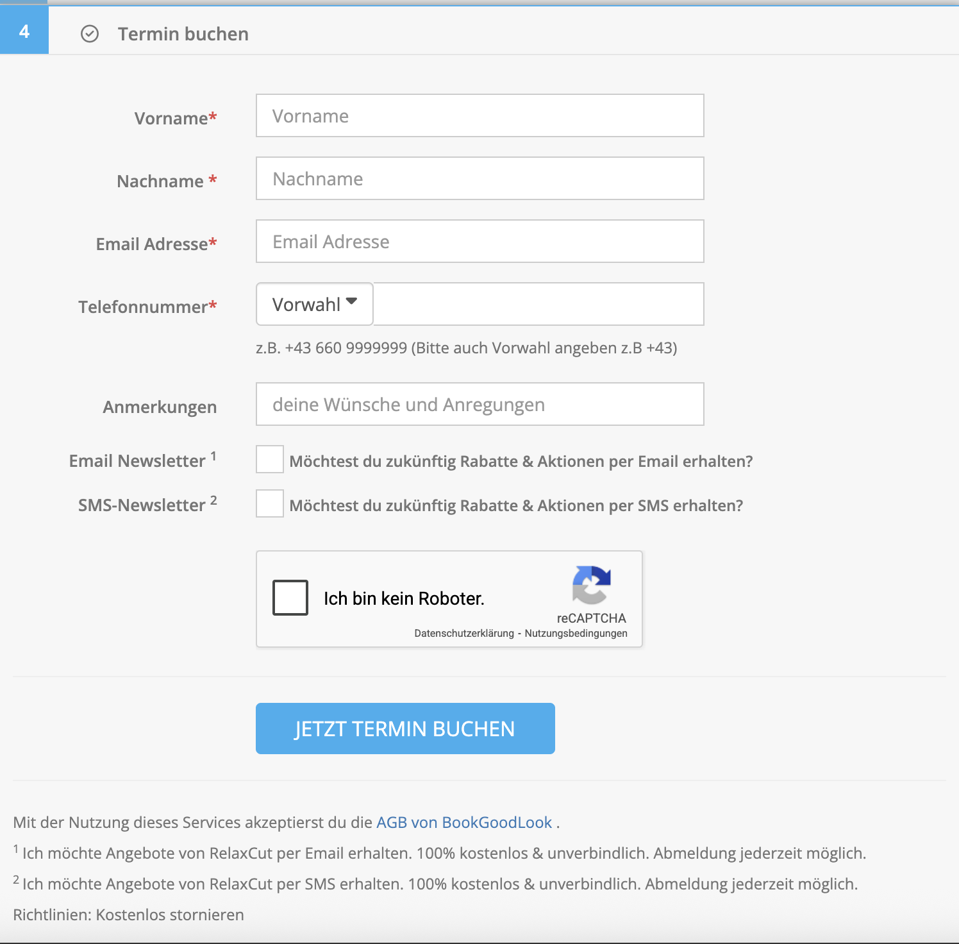The width and height of the screenshot is (959, 944).
Task: Toggle the Email Newsletter checkbox
Action: click(x=270, y=460)
